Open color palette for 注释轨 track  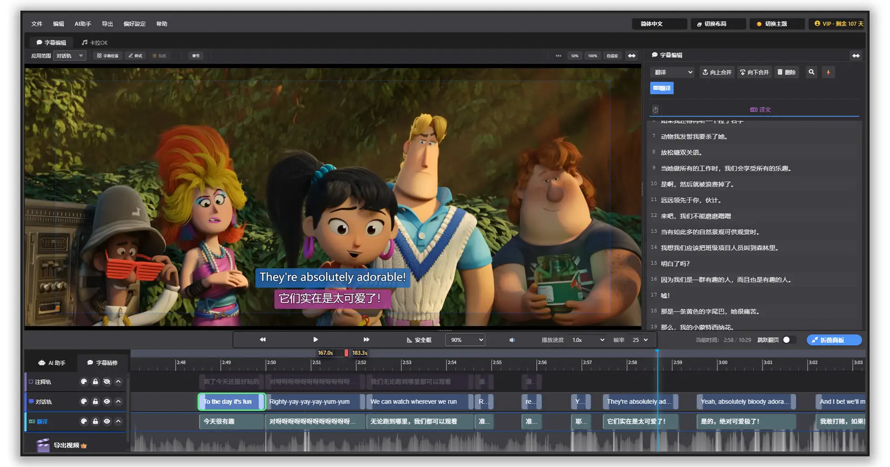84,382
